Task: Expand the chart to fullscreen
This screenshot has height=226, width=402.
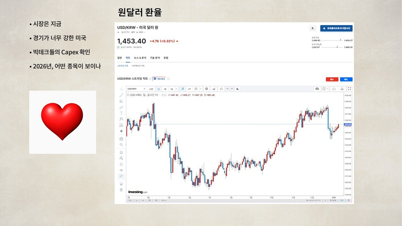Action: pyautogui.click(x=349, y=89)
